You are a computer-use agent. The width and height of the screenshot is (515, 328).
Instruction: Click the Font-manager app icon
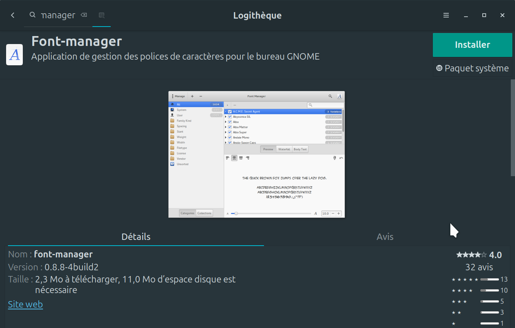click(14, 55)
